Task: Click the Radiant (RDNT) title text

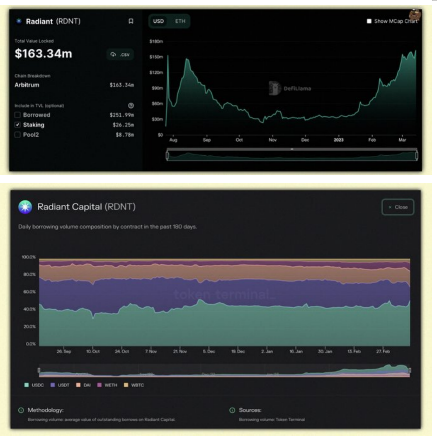Action: [53, 21]
